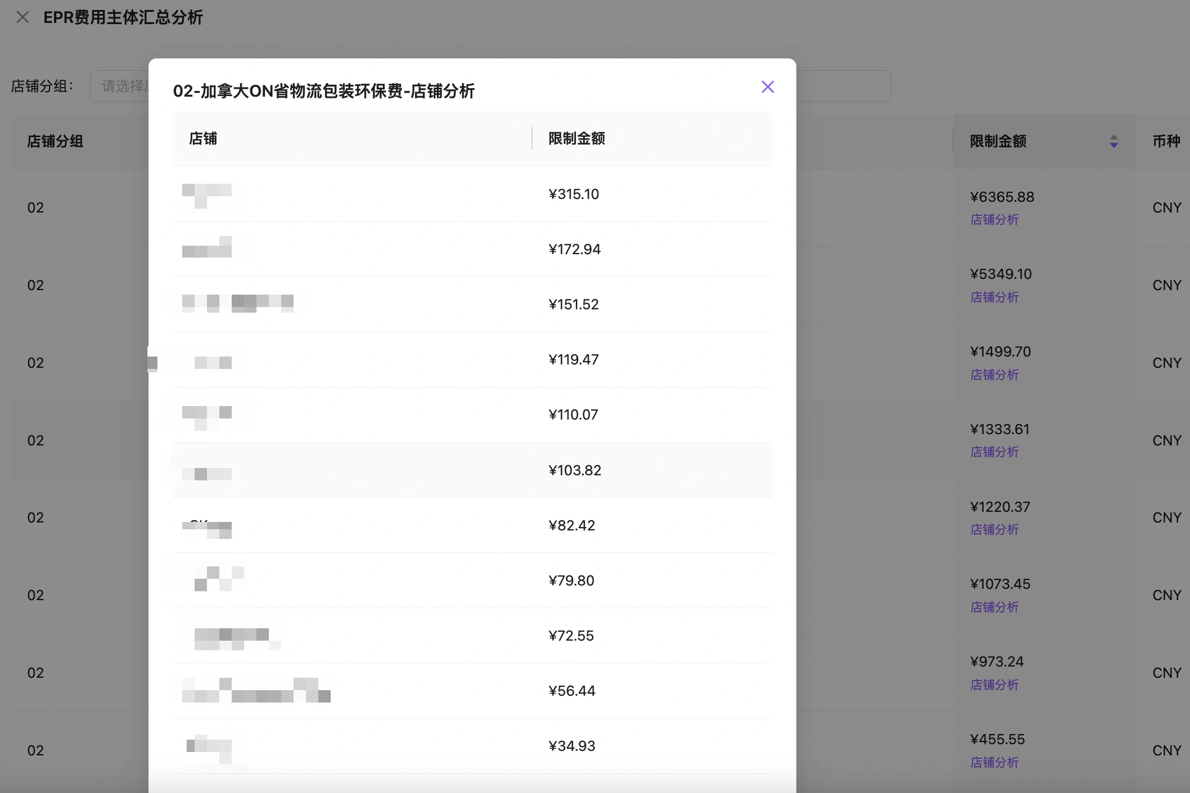Open 店铺分析 link under ¥455.55
Viewport: 1190px width, 793px height.
click(994, 762)
